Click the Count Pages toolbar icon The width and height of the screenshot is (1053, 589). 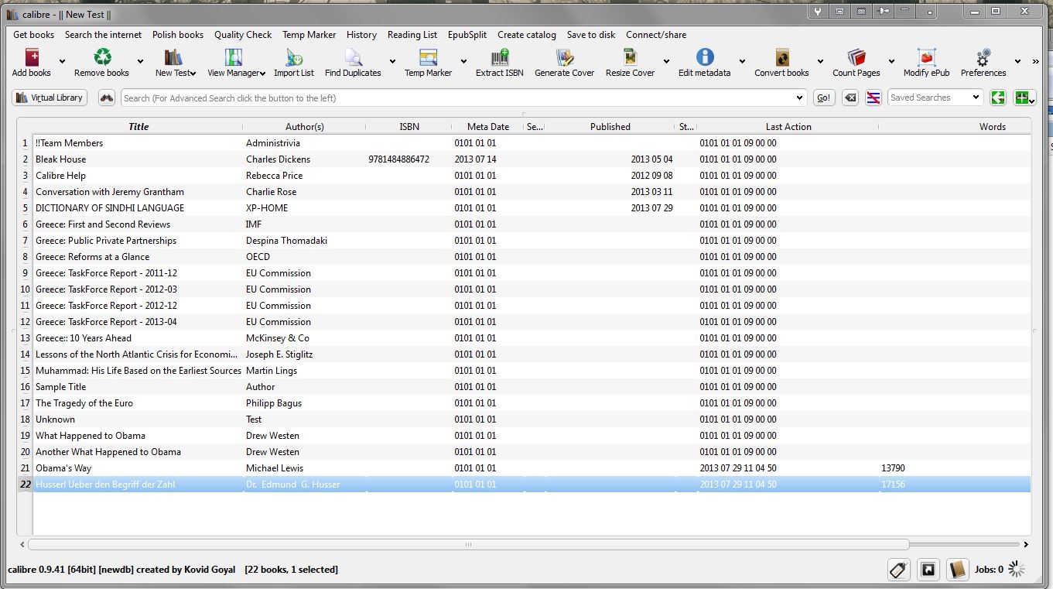(856, 57)
